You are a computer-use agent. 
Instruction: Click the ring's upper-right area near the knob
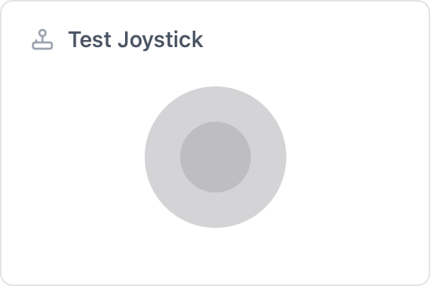click(253, 119)
